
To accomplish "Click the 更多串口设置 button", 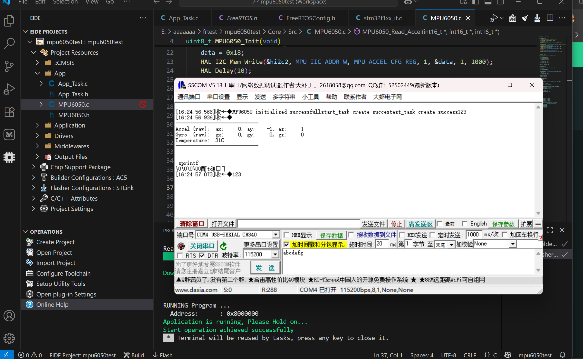I will [x=261, y=244].
